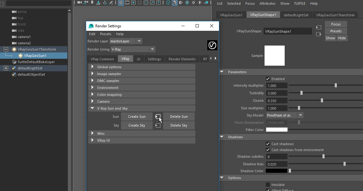Viewport: 363px width, 191px height.
Task: Switch viewport to Wireframe display
Action: point(168,3)
